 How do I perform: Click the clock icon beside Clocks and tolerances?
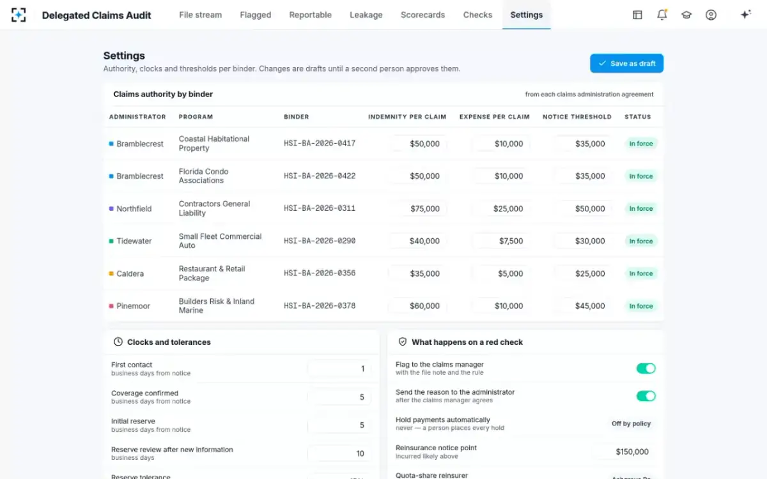pos(118,342)
